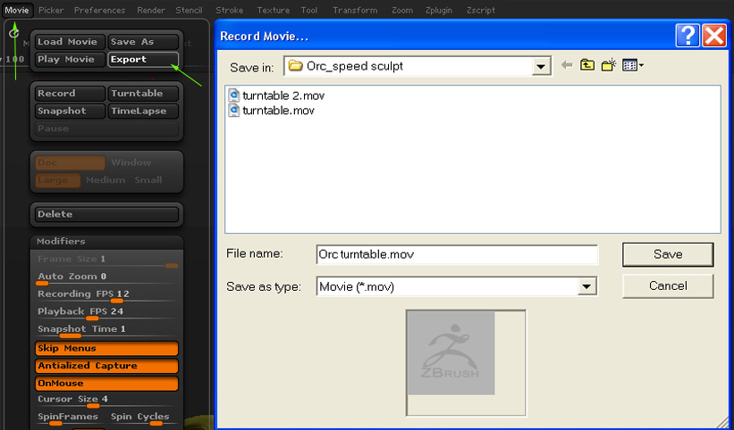
Task: Click the Play Movie button
Action: click(x=70, y=59)
